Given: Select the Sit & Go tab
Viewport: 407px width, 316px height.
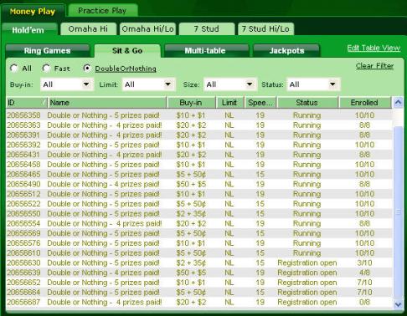Looking at the screenshot, I should point(127,50).
